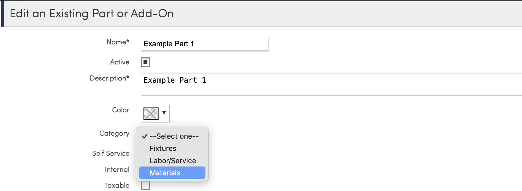Click the Edit an Existing Part heading
The height and width of the screenshot is (191, 522).
click(x=92, y=13)
